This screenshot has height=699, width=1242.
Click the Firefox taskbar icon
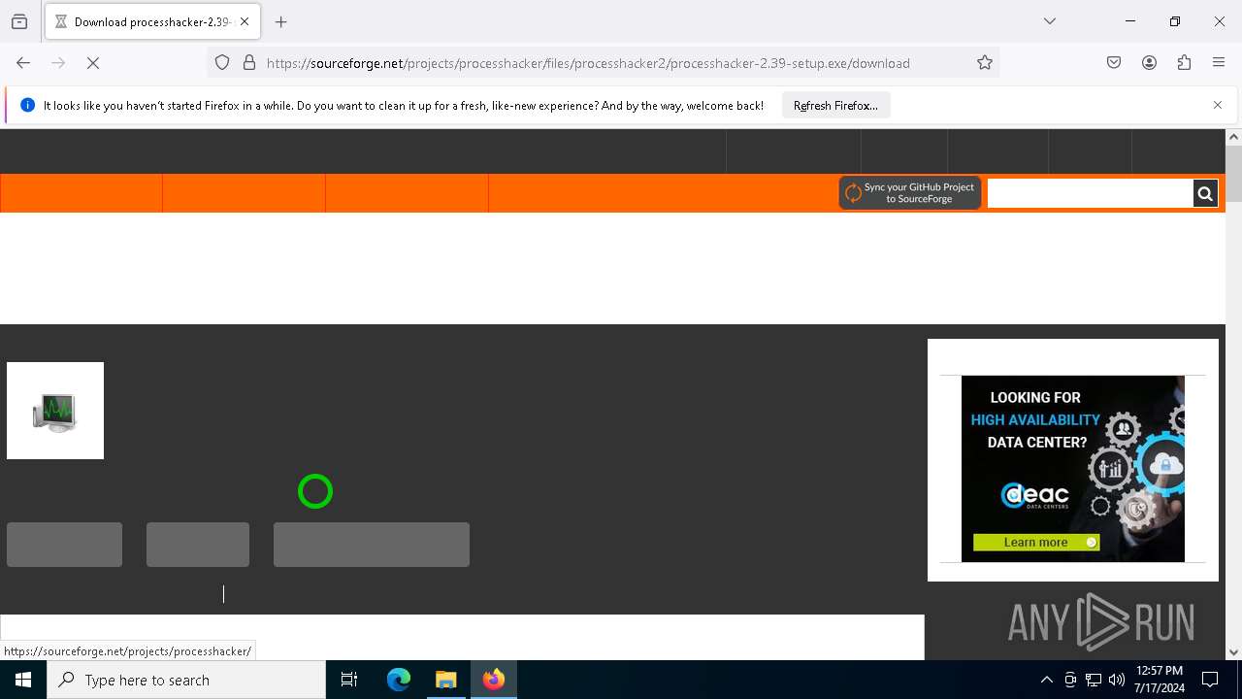click(x=494, y=680)
